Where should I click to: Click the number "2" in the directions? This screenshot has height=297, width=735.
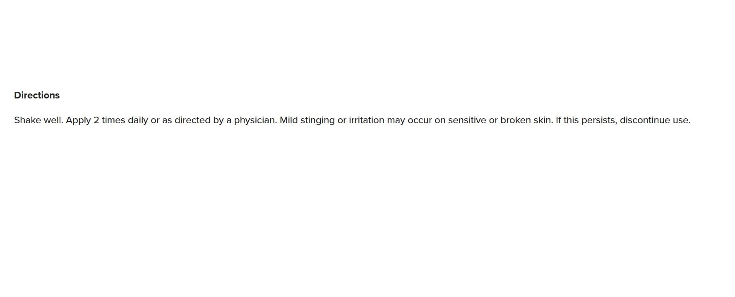pyautogui.click(x=96, y=120)
